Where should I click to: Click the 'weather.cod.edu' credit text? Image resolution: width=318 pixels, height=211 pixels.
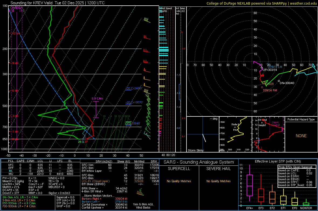coord(303,3)
